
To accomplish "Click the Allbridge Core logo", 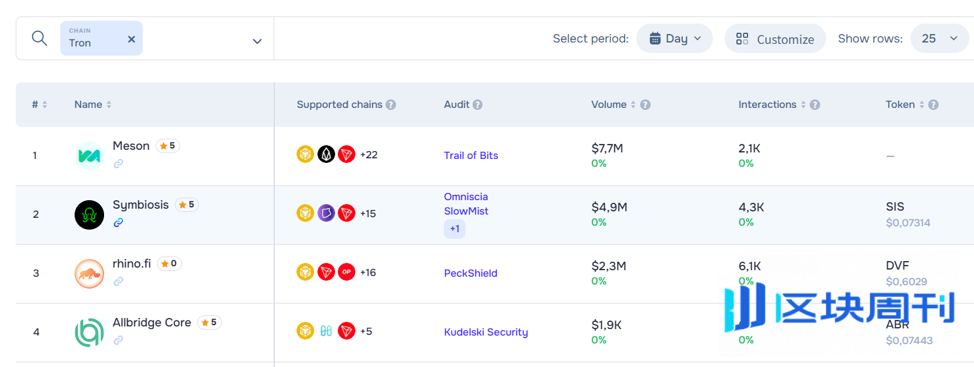I will click(89, 332).
